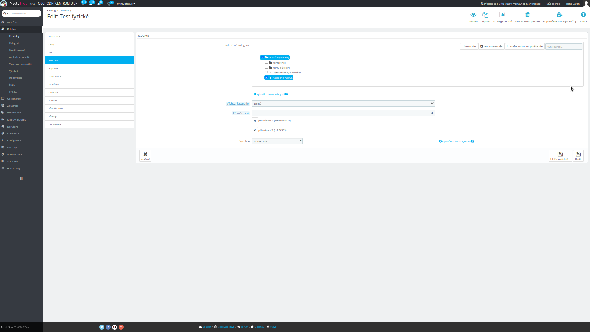
Task: Uncheck the Kategorie POKUS checkbox
Action: pyautogui.click(x=266, y=77)
